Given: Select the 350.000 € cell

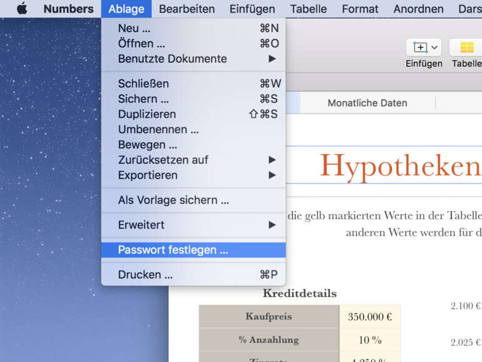Looking at the screenshot, I should [370, 316].
